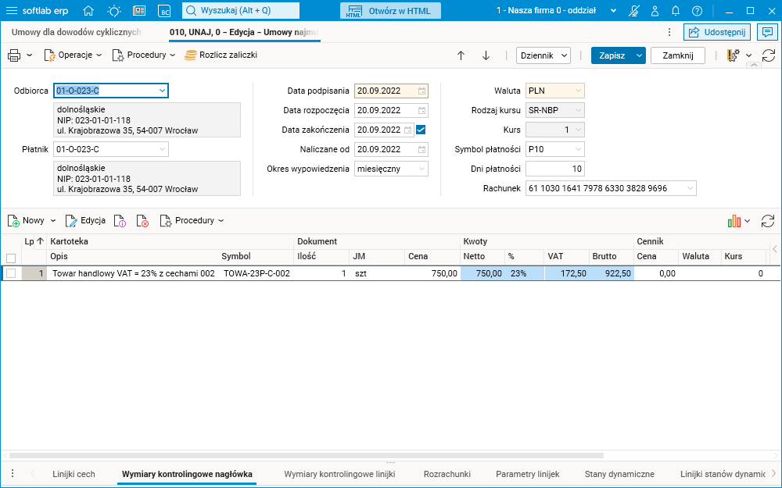
Task: Click the horizontal scrollbar of lines grid
Action: click(x=307, y=455)
